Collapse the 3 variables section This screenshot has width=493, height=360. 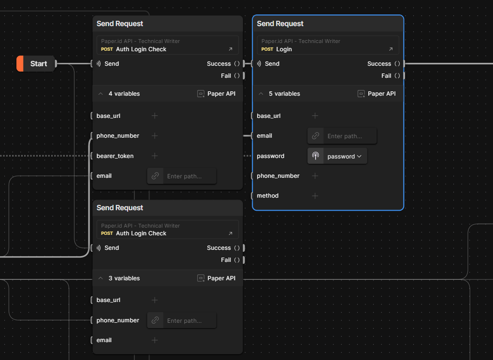[x=101, y=278]
